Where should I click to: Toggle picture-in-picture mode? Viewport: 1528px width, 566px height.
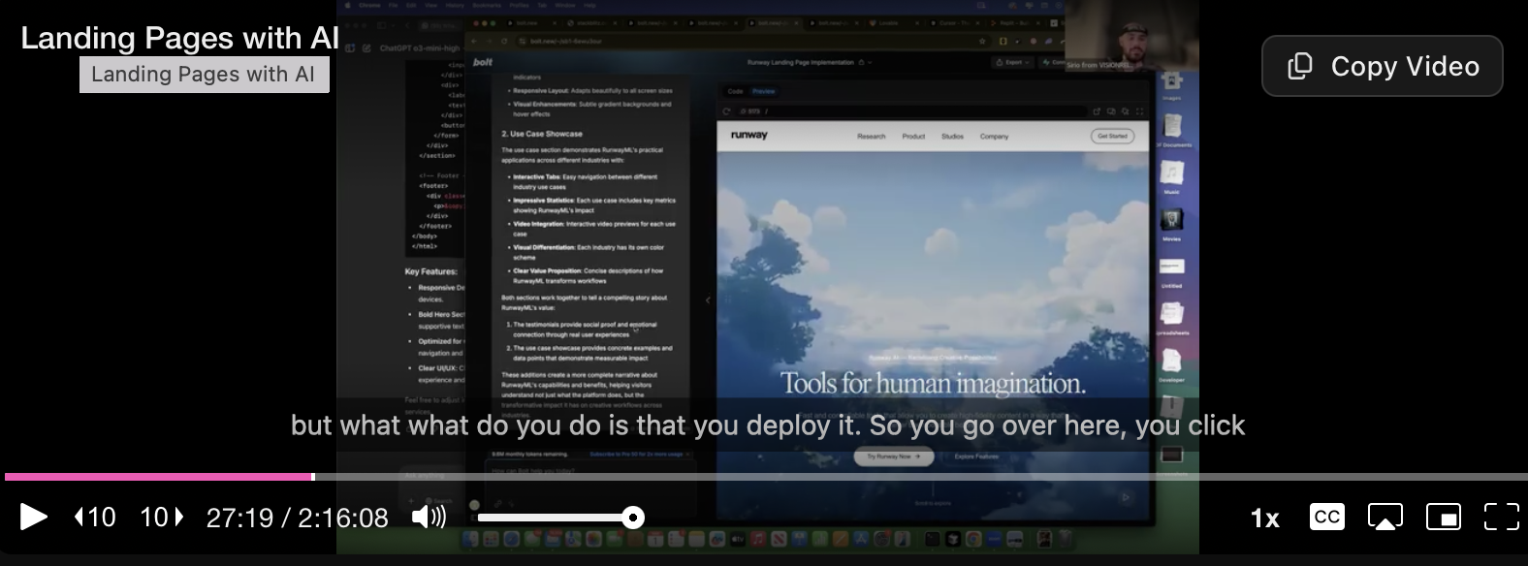click(1443, 517)
